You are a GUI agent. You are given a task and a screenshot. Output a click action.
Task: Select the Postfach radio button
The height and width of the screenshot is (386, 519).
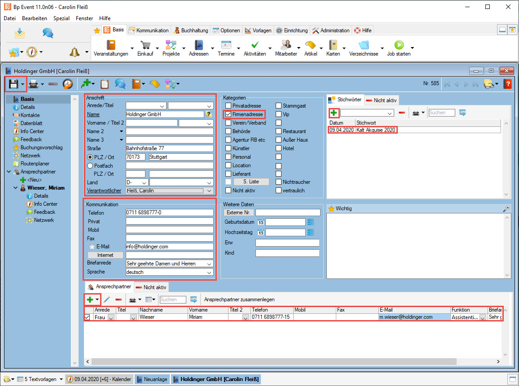click(x=90, y=165)
